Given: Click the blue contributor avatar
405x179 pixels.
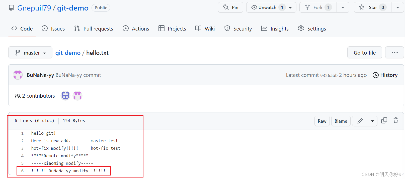Looking at the screenshot, I should tap(65, 96).
